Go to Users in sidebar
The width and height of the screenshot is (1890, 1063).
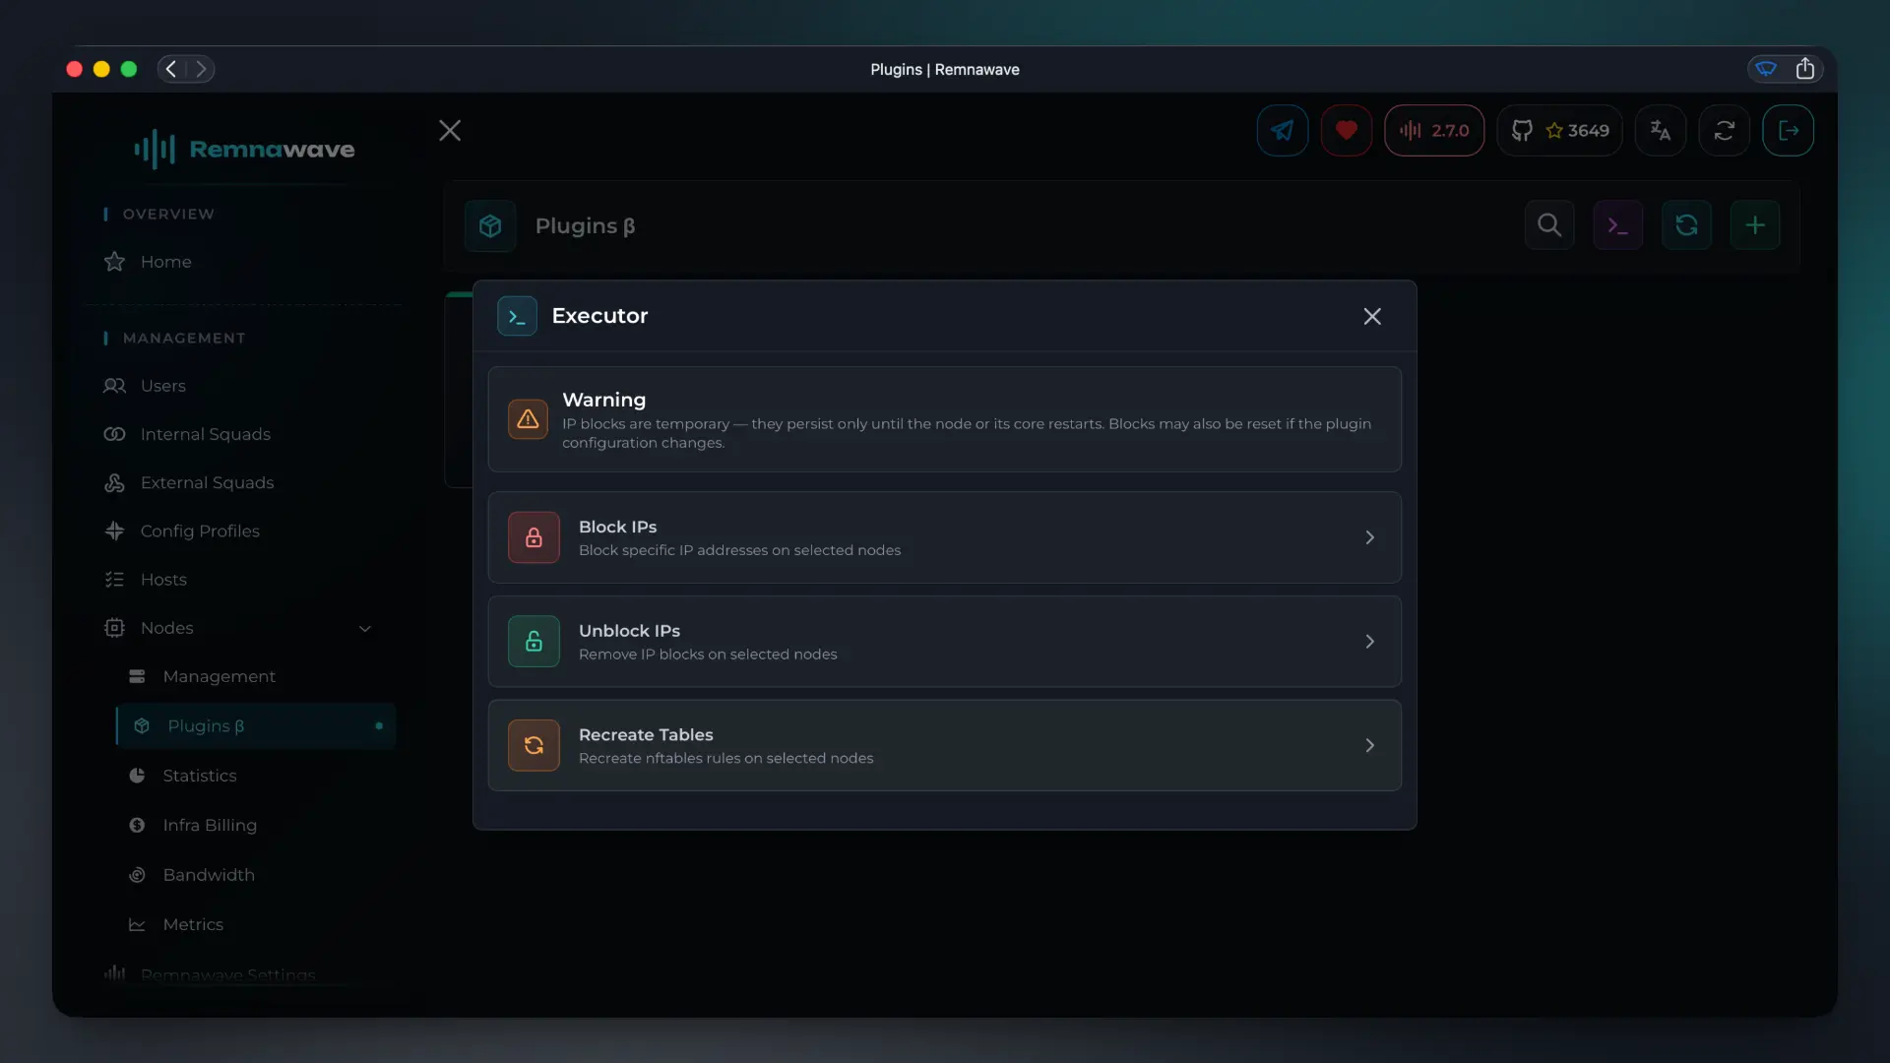[163, 386]
